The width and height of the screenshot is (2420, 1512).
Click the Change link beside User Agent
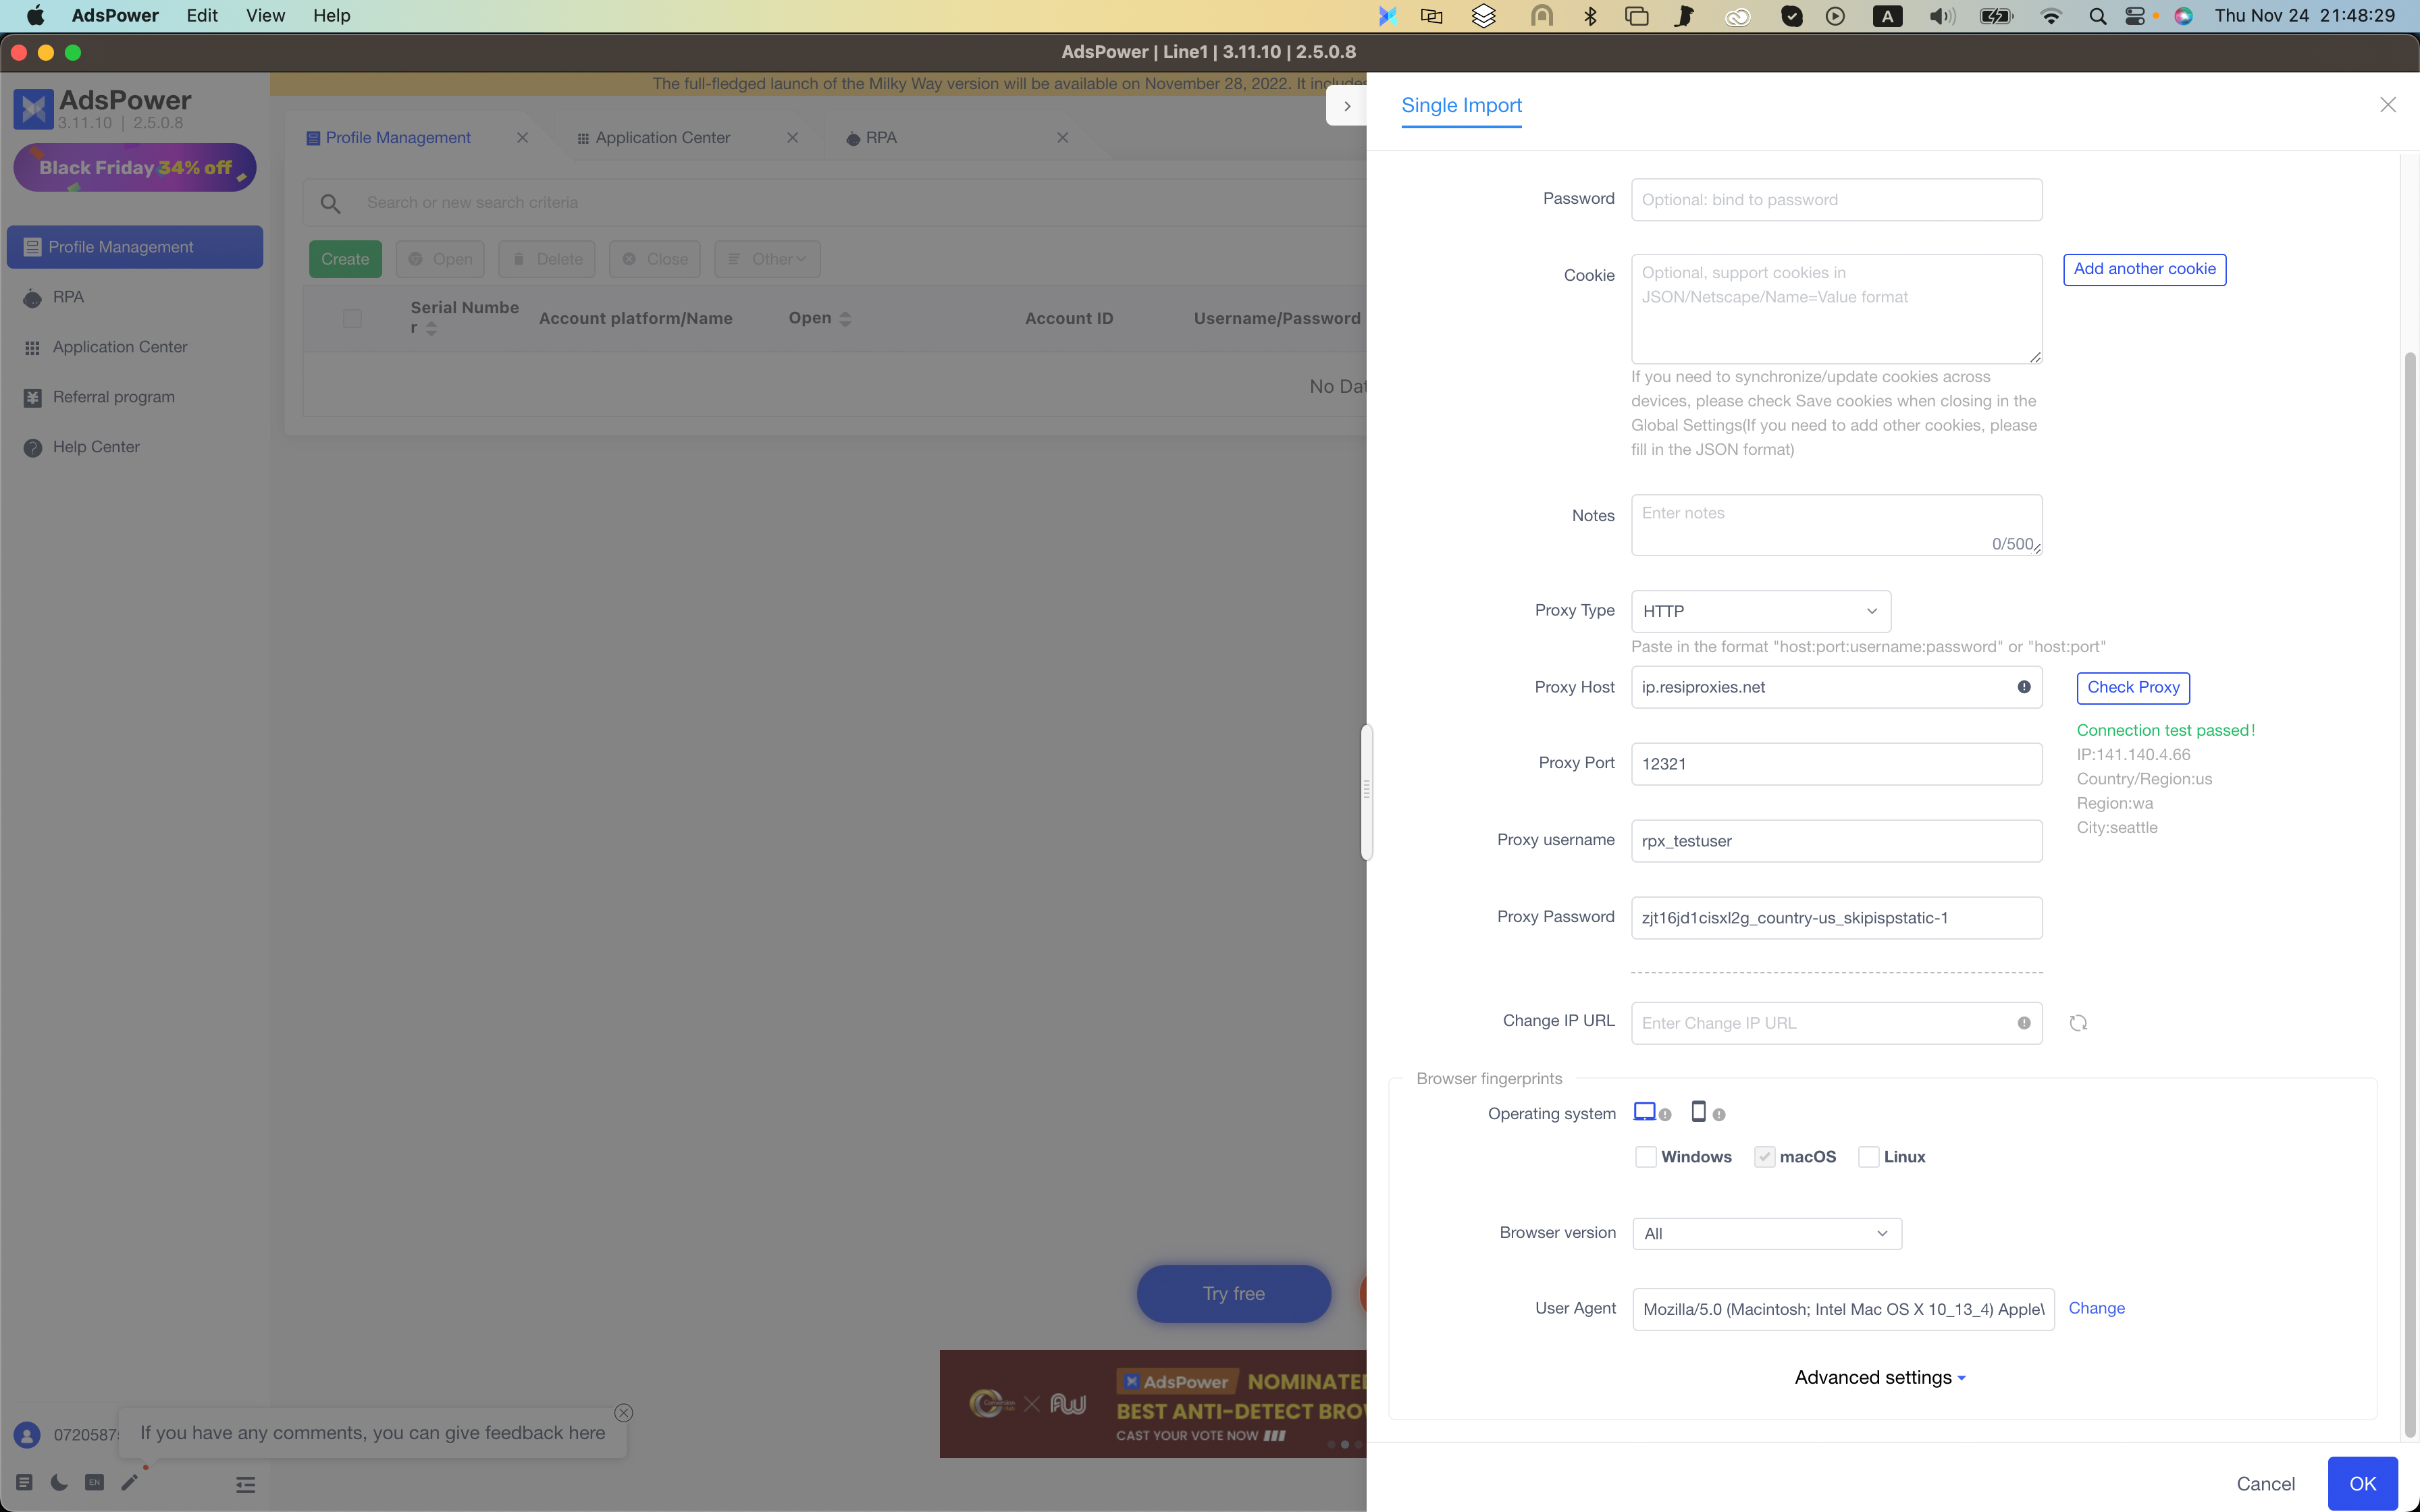2096,1308
